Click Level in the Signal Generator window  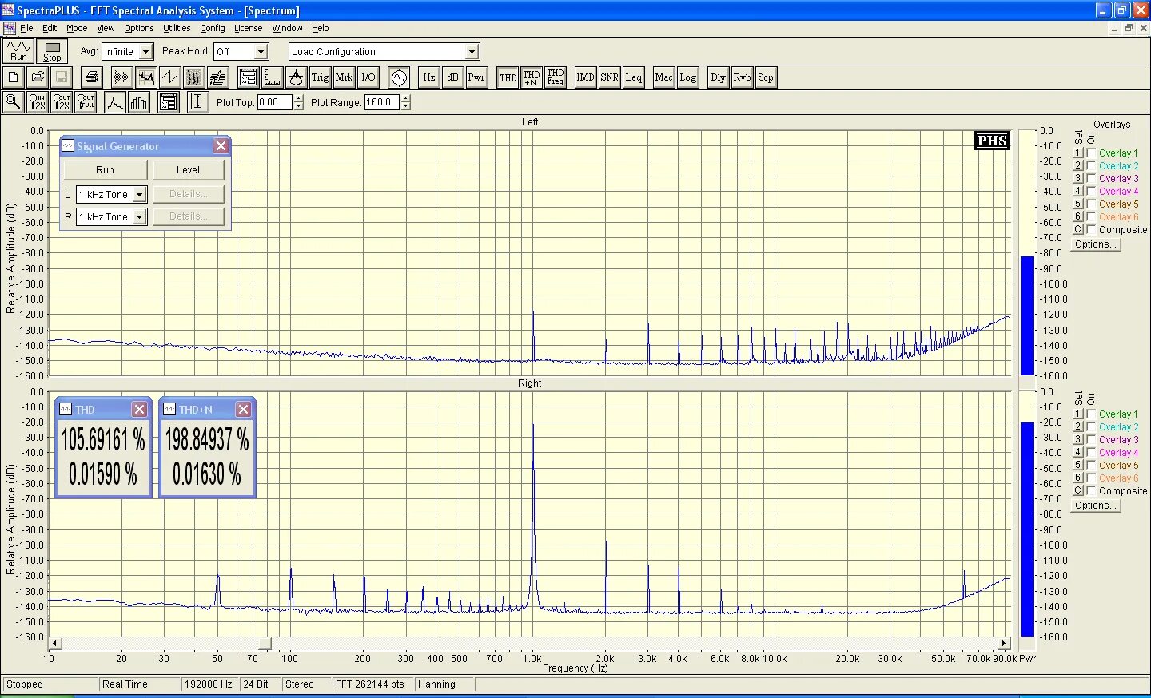pyautogui.click(x=189, y=169)
